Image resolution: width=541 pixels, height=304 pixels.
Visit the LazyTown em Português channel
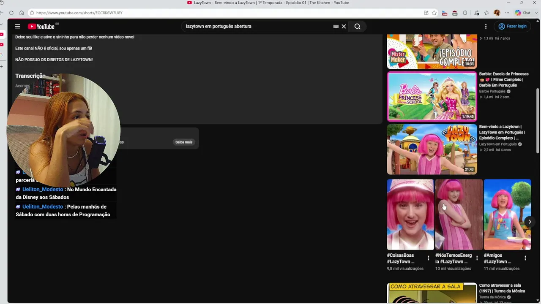pyautogui.click(x=498, y=144)
